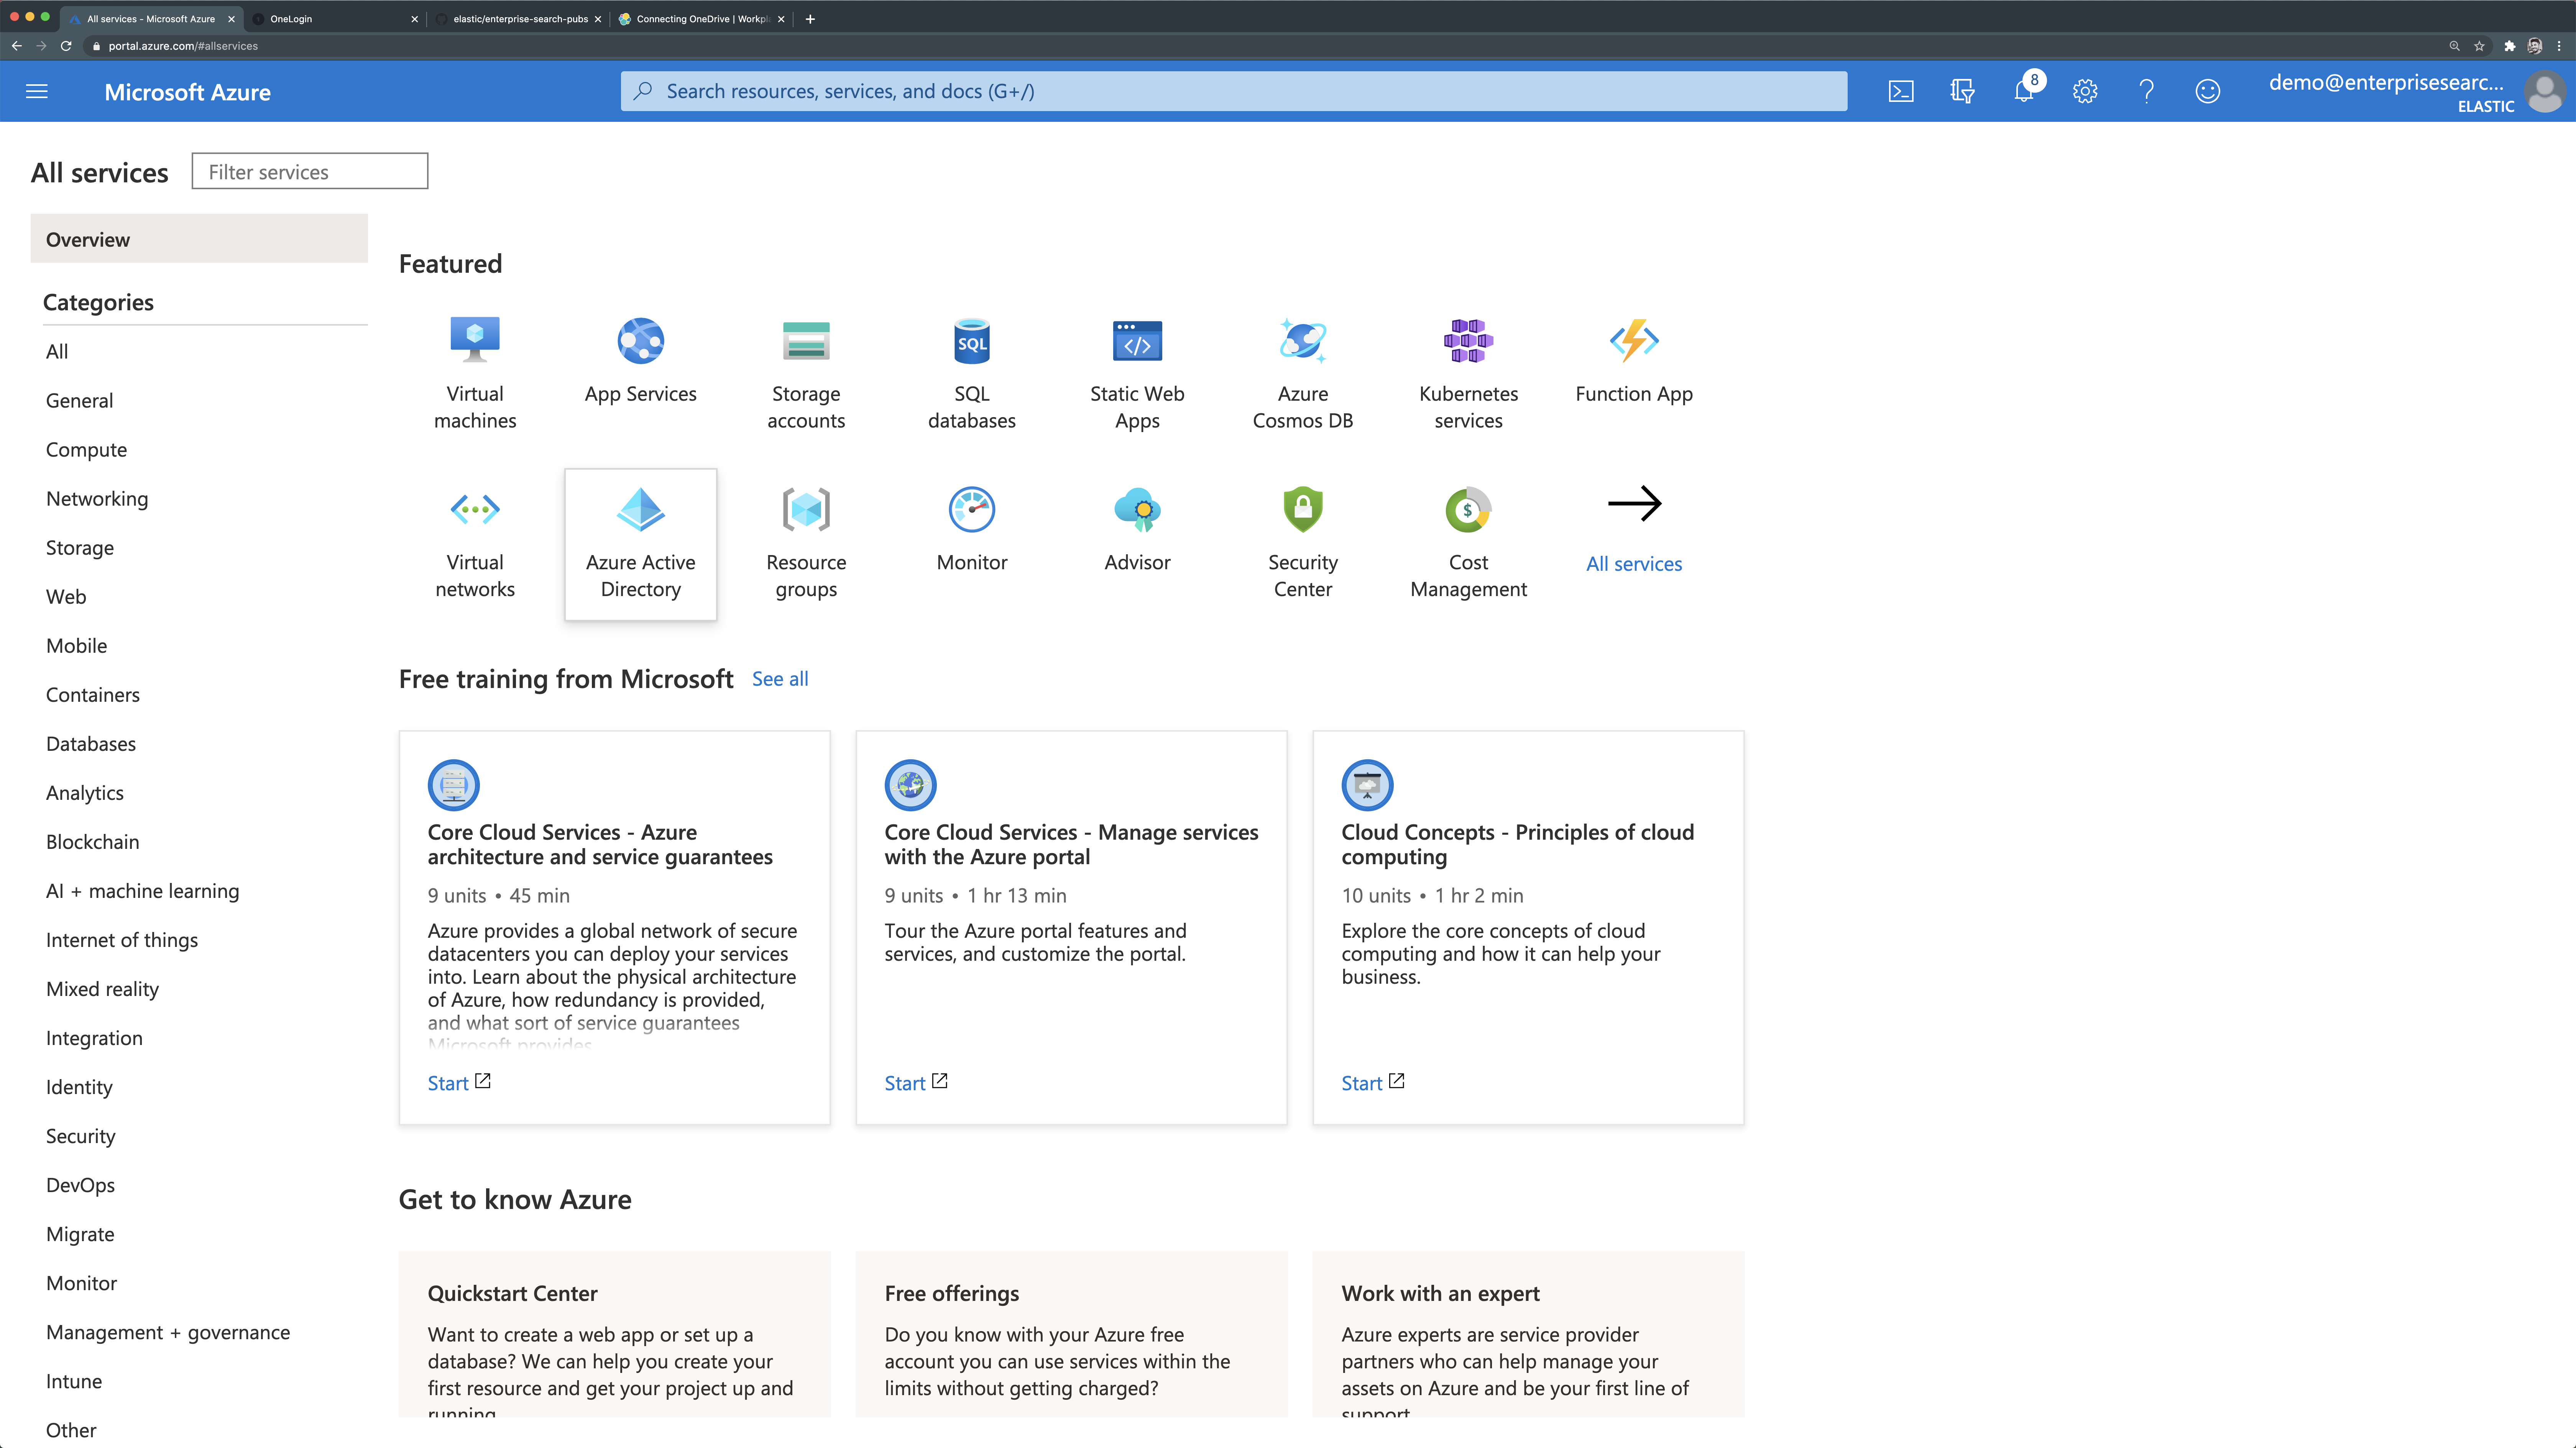Select the Networking category
The image size is (2576, 1448).
97,499
